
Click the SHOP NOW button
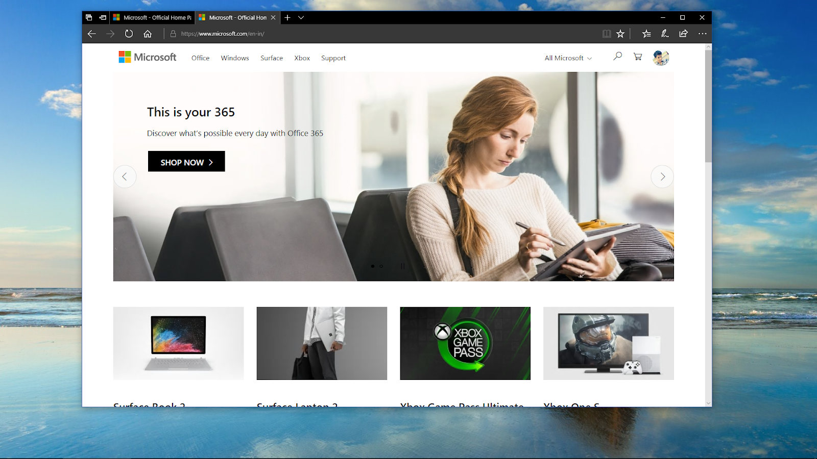[186, 161]
